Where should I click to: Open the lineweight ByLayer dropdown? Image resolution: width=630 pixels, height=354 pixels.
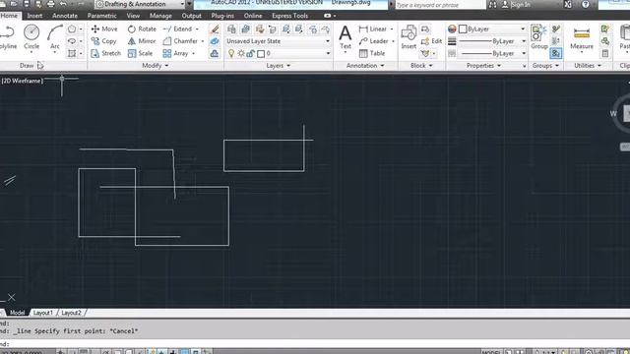[x=492, y=41]
